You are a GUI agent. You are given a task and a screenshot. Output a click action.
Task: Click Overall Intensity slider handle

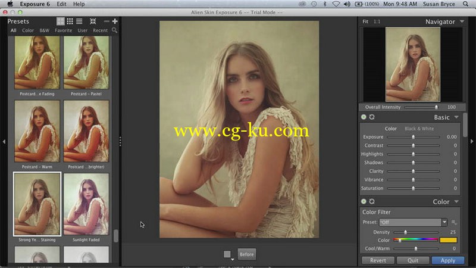coord(436,107)
